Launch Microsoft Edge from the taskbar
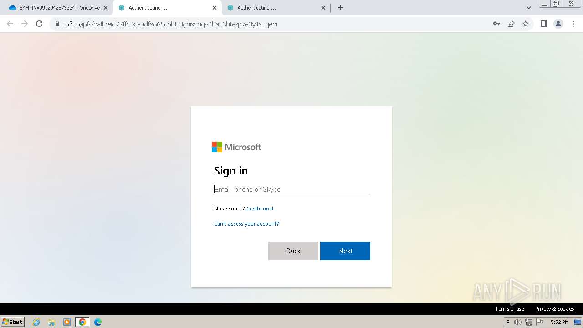The height and width of the screenshot is (328, 583). click(x=97, y=322)
